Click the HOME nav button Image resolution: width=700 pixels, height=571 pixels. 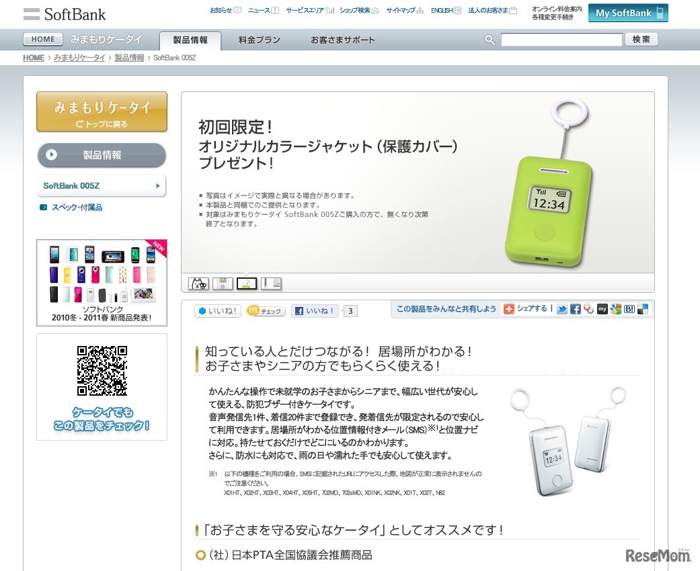[x=43, y=39]
